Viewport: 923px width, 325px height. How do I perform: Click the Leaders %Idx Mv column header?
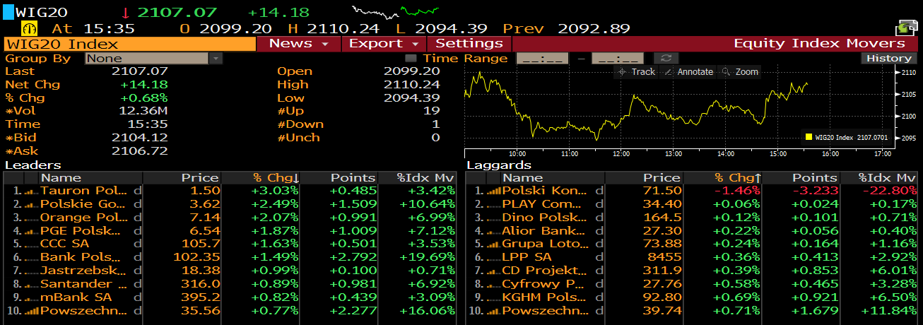[x=417, y=178]
